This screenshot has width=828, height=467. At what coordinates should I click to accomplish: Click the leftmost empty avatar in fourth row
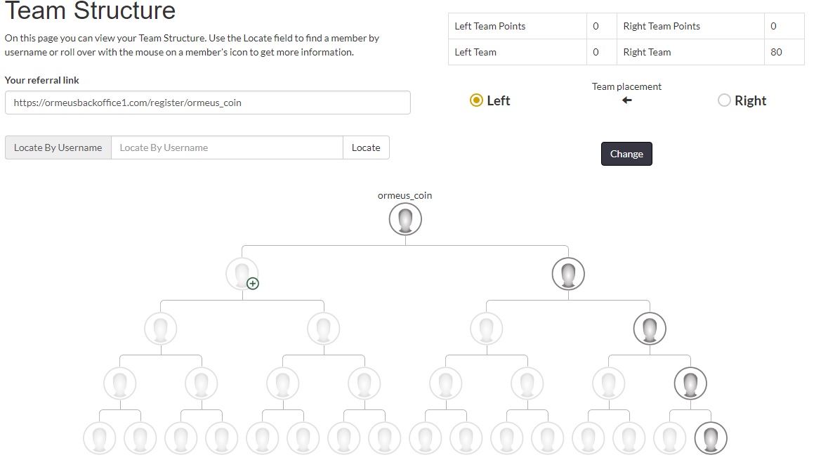pos(119,383)
